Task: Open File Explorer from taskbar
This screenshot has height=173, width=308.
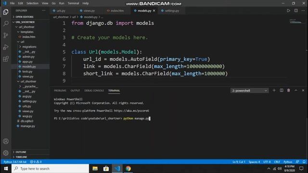Action: tap(95, 169)
